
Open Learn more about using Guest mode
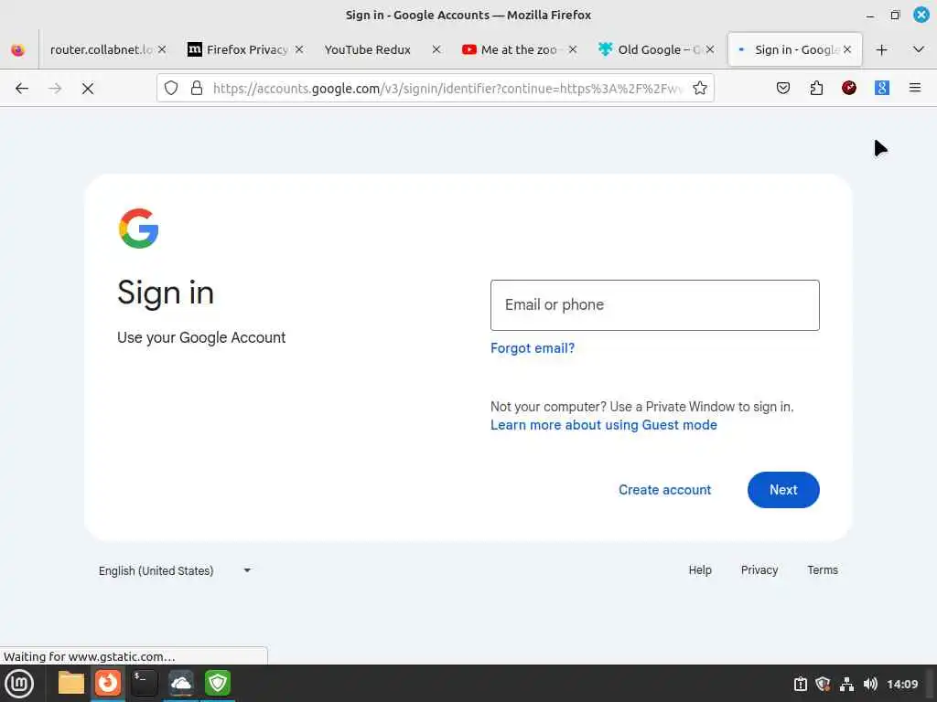[x=604, y=425]
